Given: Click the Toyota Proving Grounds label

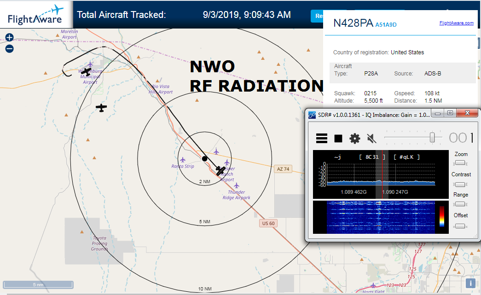Looking at the screenshot, I should pos(100,243).
